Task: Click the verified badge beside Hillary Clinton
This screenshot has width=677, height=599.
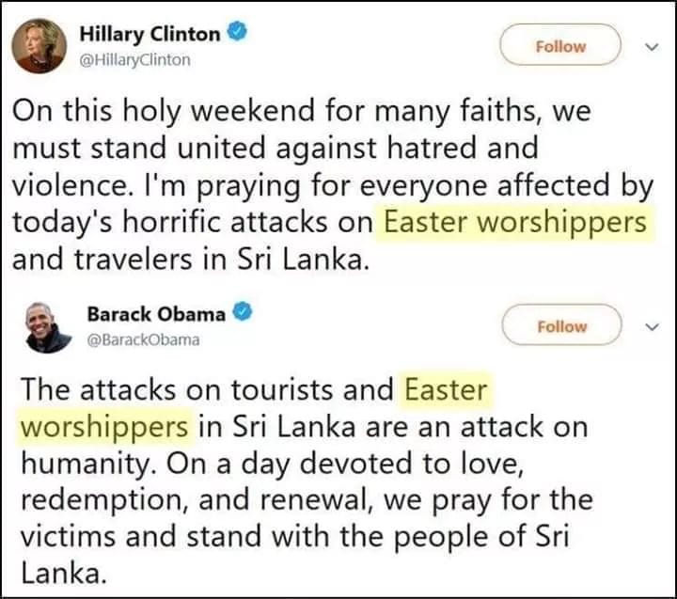Action: click(x=239, y=35)
